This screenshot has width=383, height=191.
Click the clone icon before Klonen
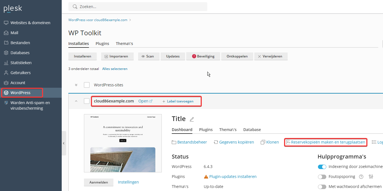tap(263, 142)
